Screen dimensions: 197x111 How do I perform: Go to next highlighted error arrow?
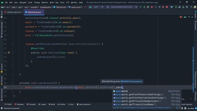(x=192, y=17)
